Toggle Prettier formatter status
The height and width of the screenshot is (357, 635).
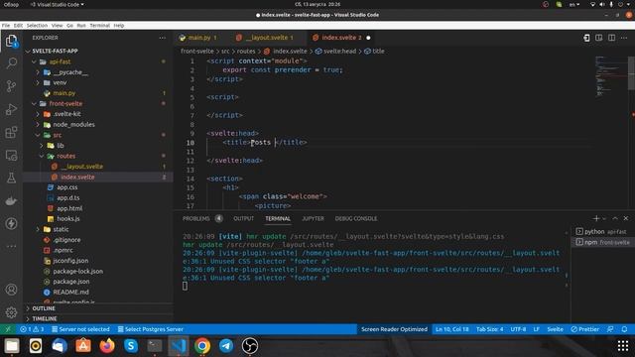584,329
